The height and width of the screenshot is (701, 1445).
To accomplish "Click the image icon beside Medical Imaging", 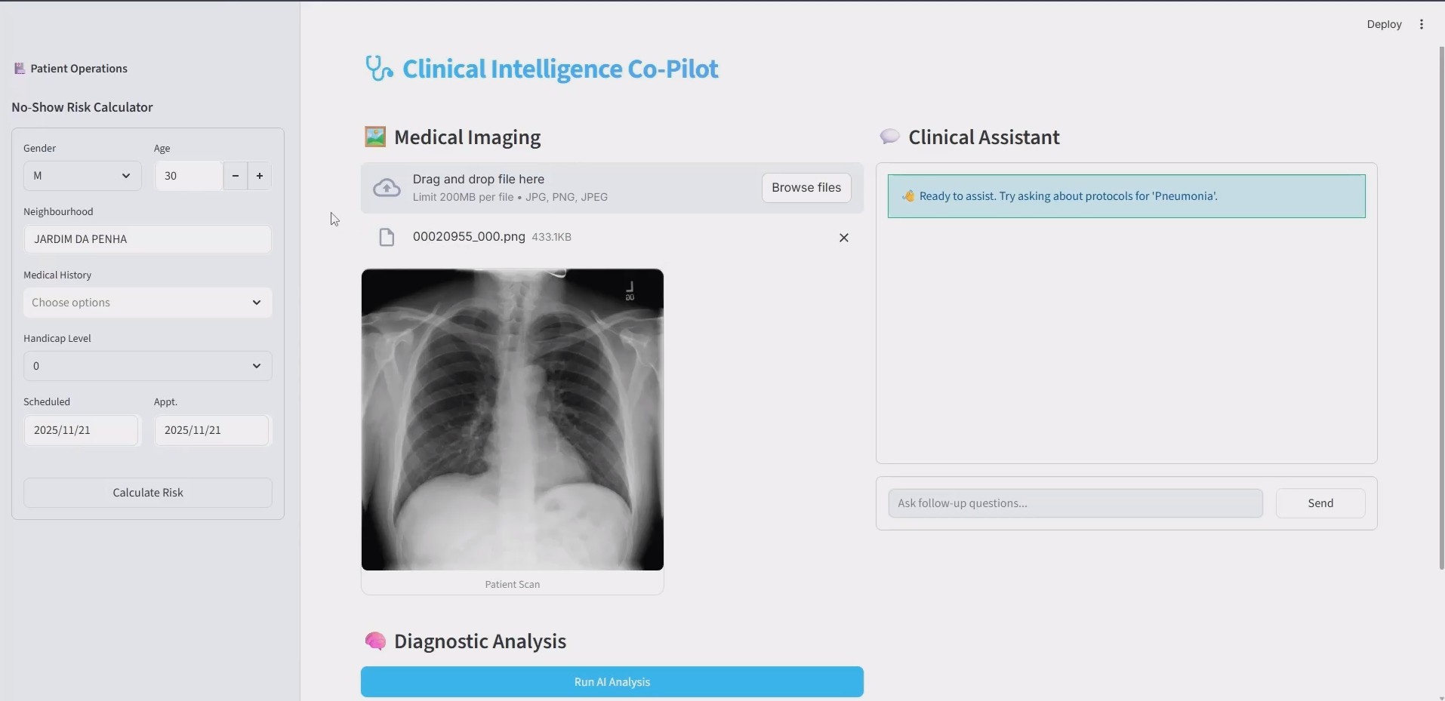I will pyautogui.click(x=376, y=137).
